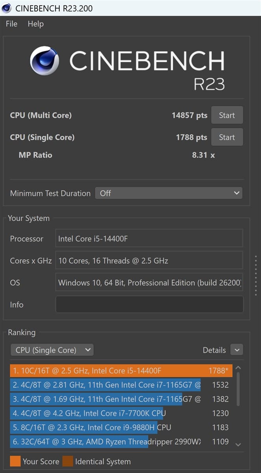Open the File menu
This screenshot has height=473, width=261.
[x=11, y=24]
